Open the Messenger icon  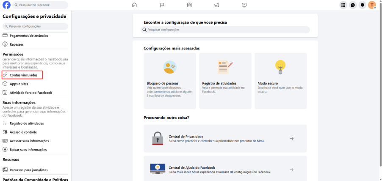[353, 5]
